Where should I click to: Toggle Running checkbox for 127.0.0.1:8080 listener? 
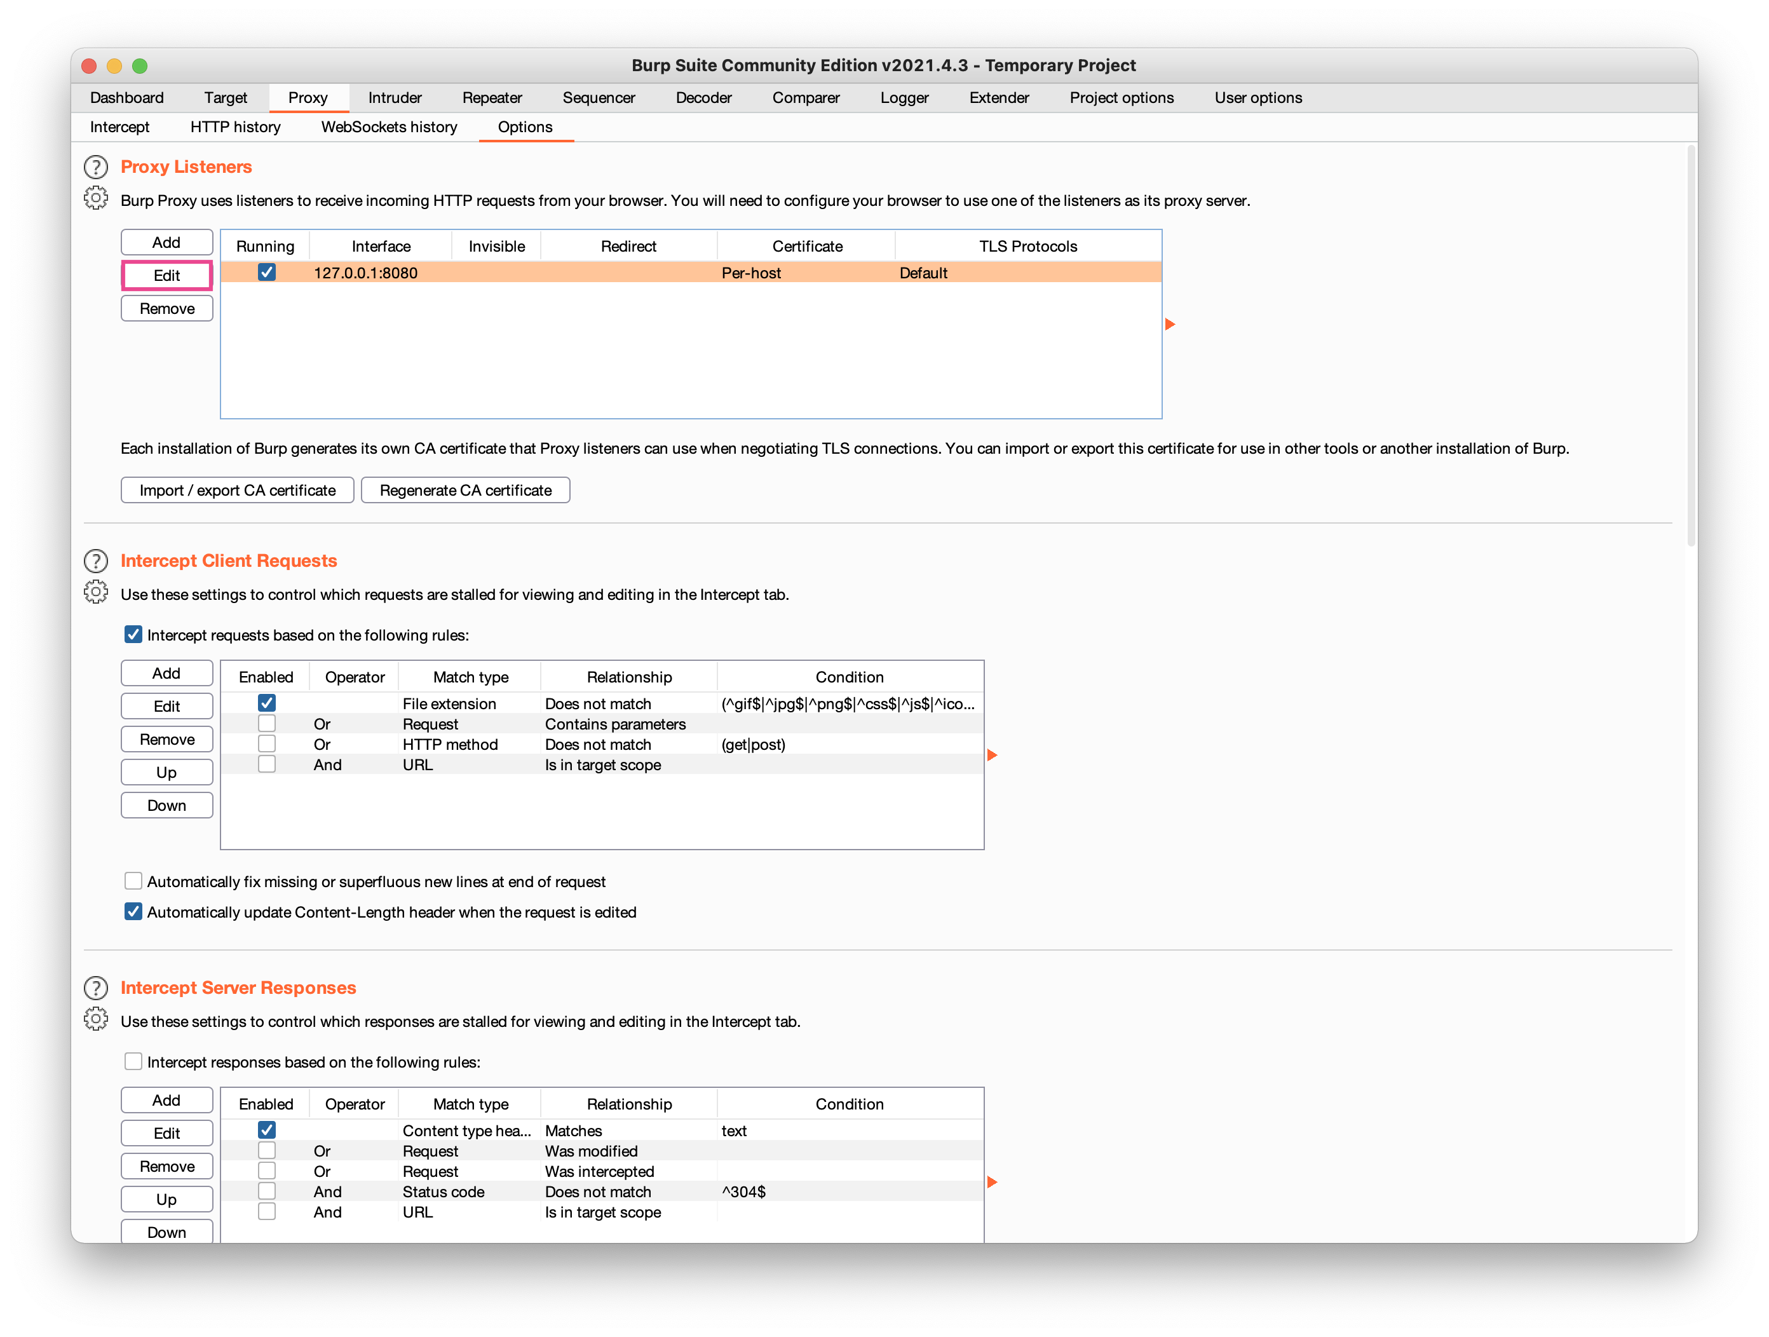coord(266,273)
